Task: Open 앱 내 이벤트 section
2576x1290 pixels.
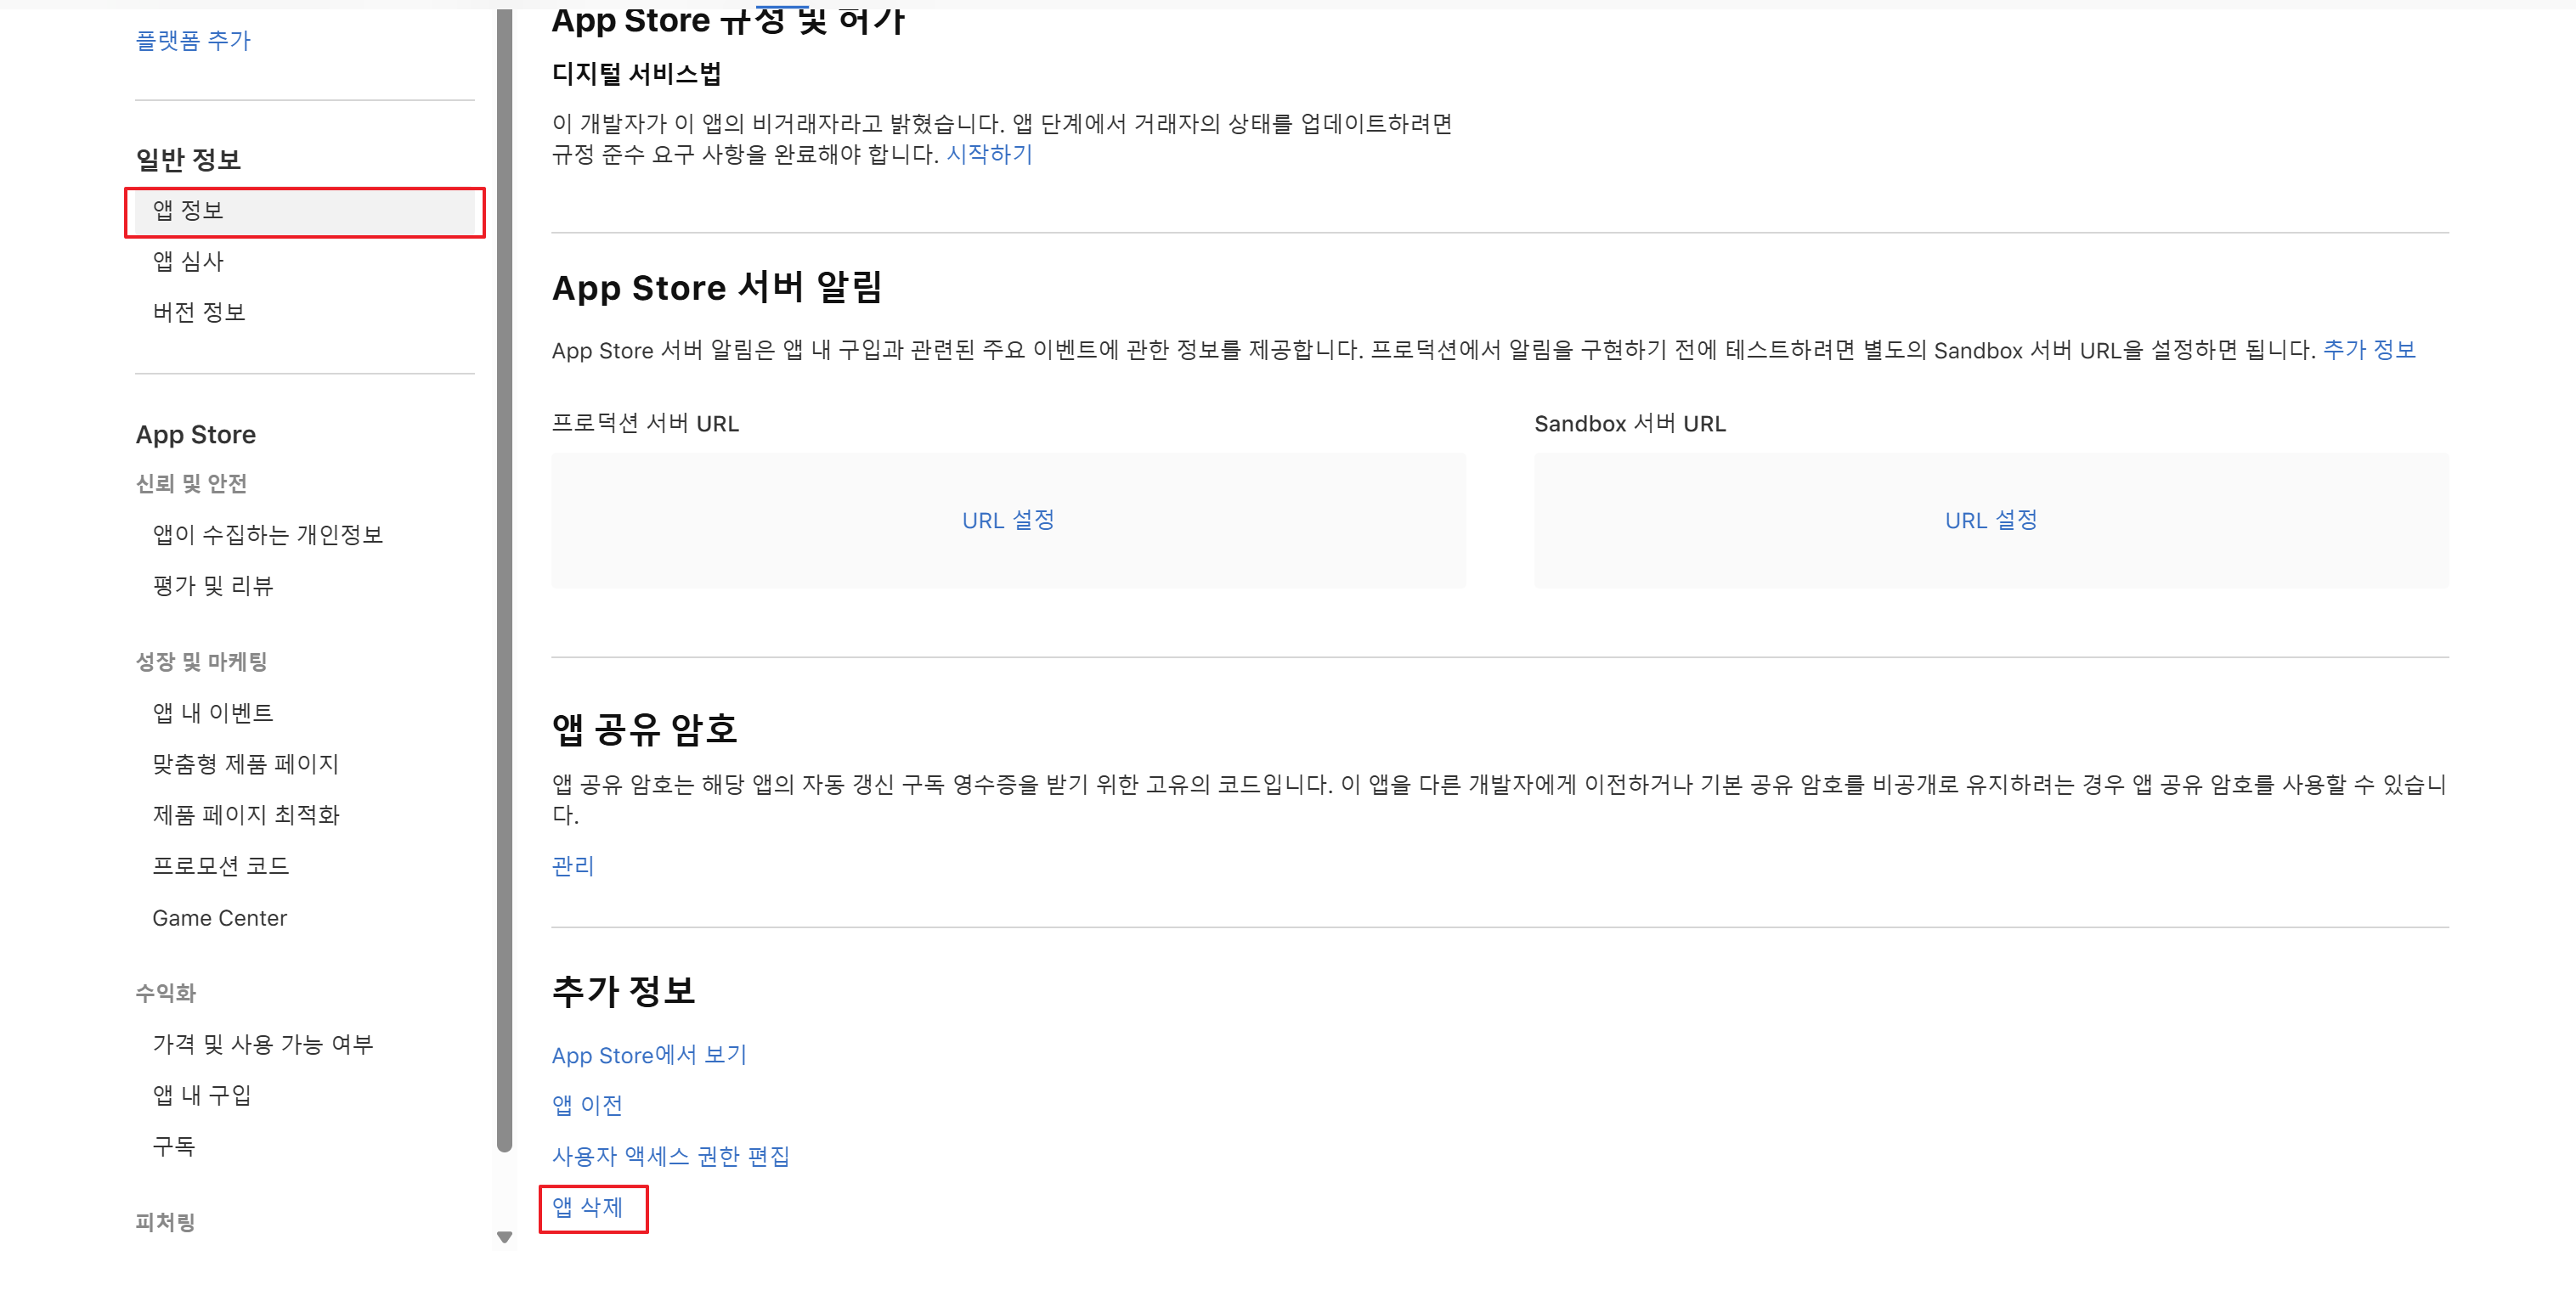Action: (212, 713)
